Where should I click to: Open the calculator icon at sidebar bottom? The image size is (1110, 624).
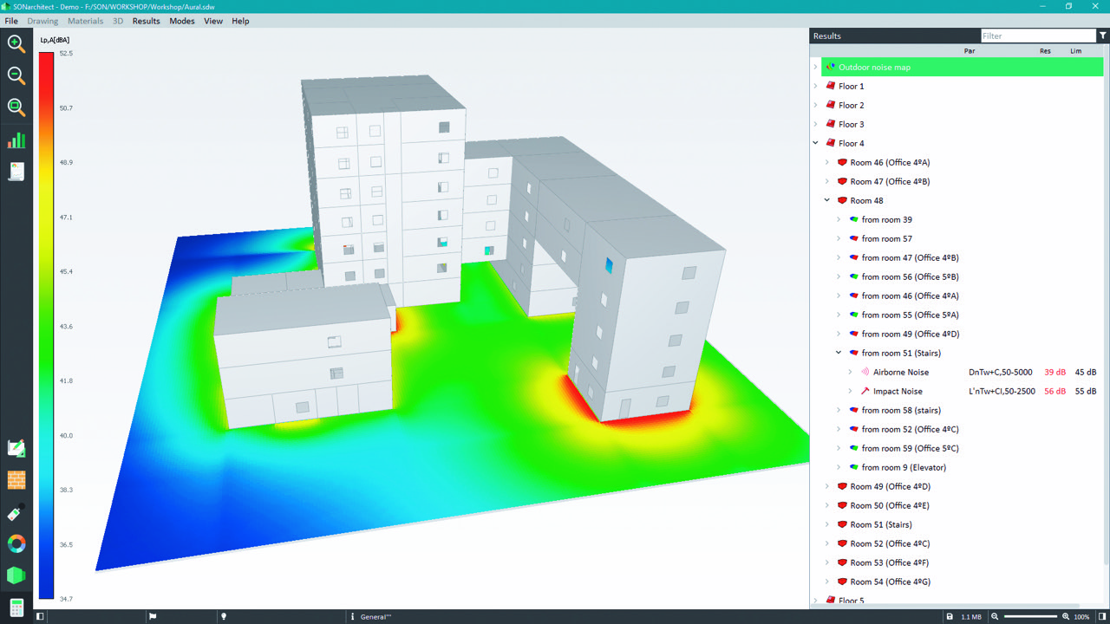pos(16,608)
